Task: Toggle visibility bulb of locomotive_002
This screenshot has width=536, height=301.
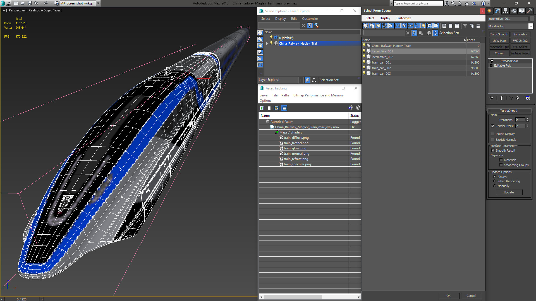Action: click(364, 57)
